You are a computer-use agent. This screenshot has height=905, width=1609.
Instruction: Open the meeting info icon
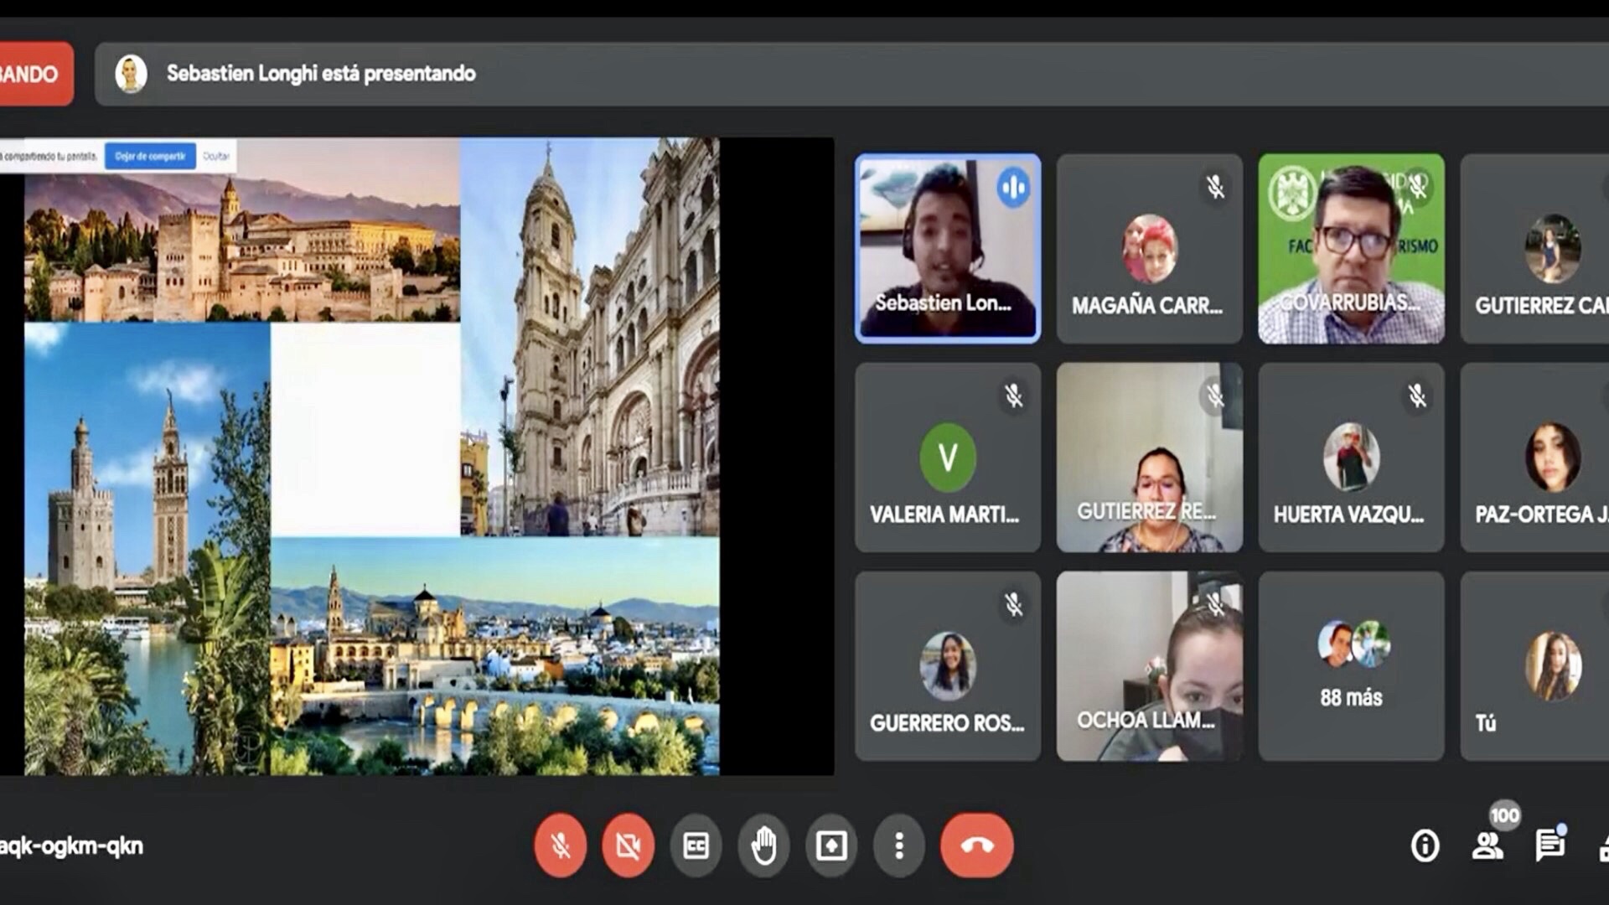click(1425, 846)
